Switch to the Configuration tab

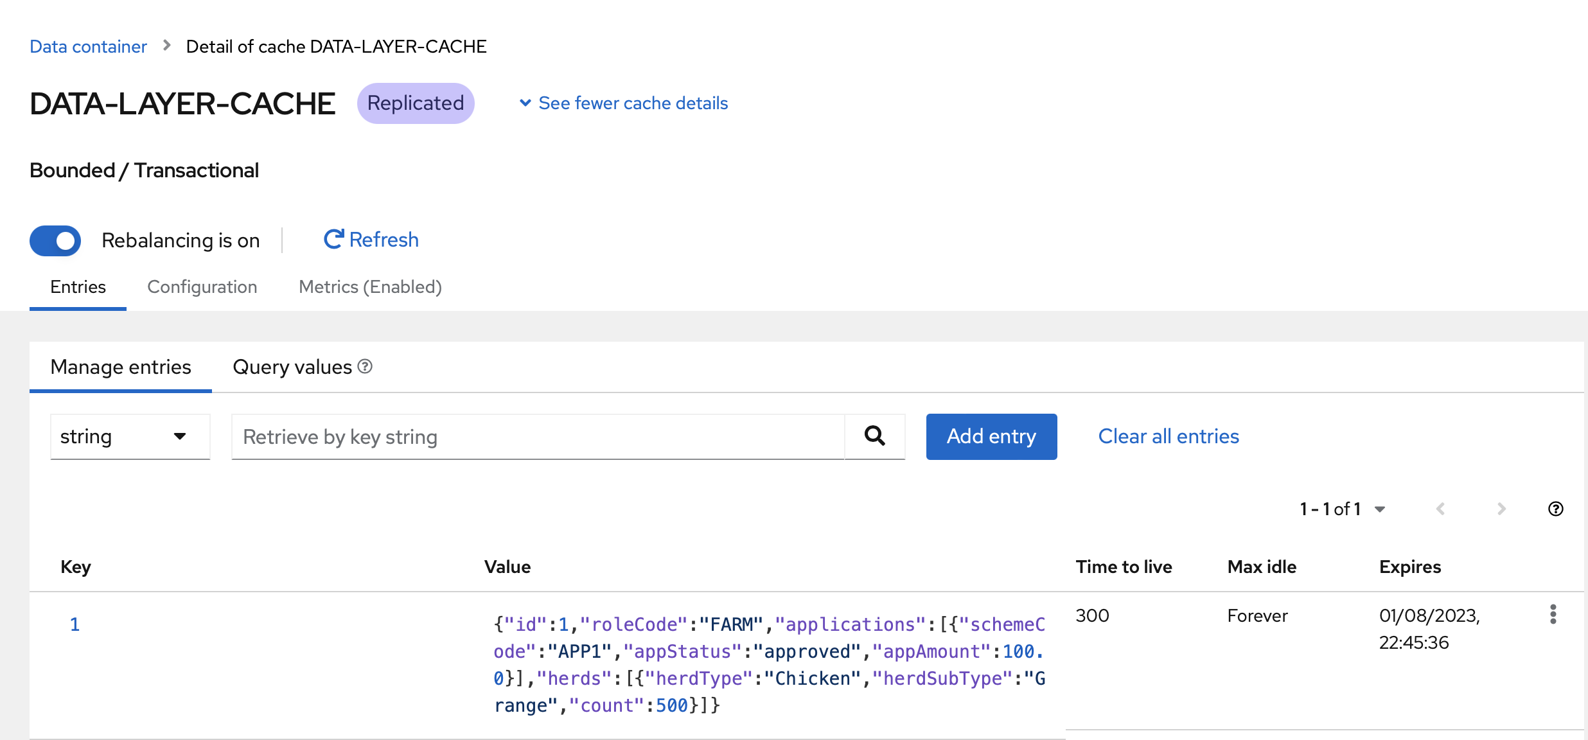202,286
